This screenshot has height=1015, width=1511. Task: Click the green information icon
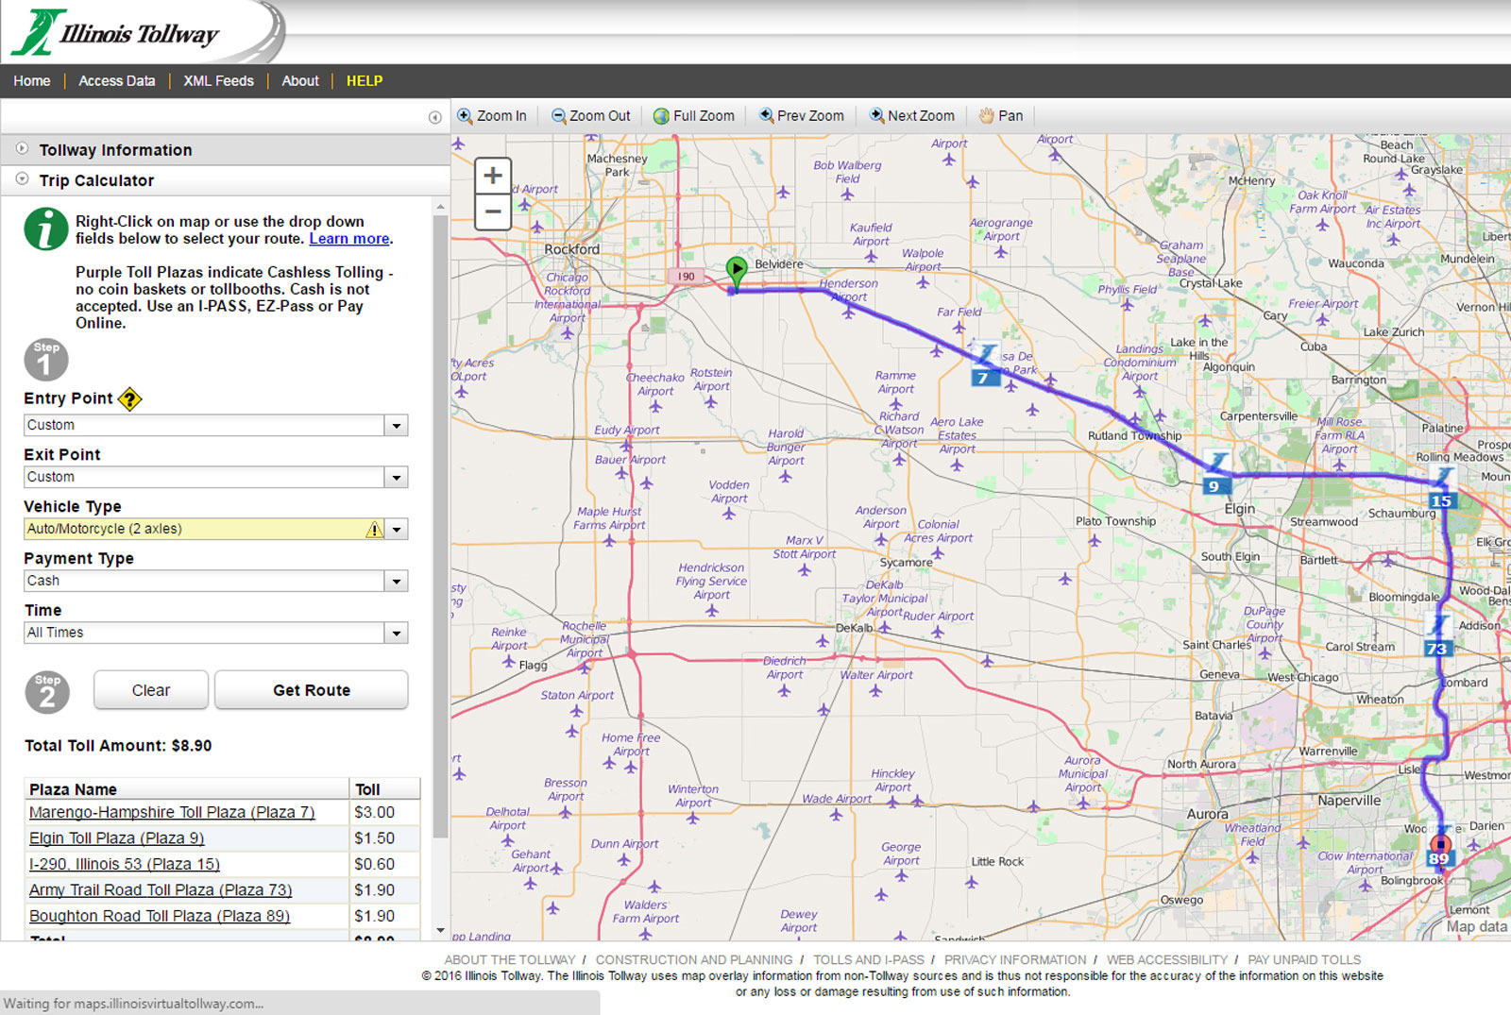[45, 229]
